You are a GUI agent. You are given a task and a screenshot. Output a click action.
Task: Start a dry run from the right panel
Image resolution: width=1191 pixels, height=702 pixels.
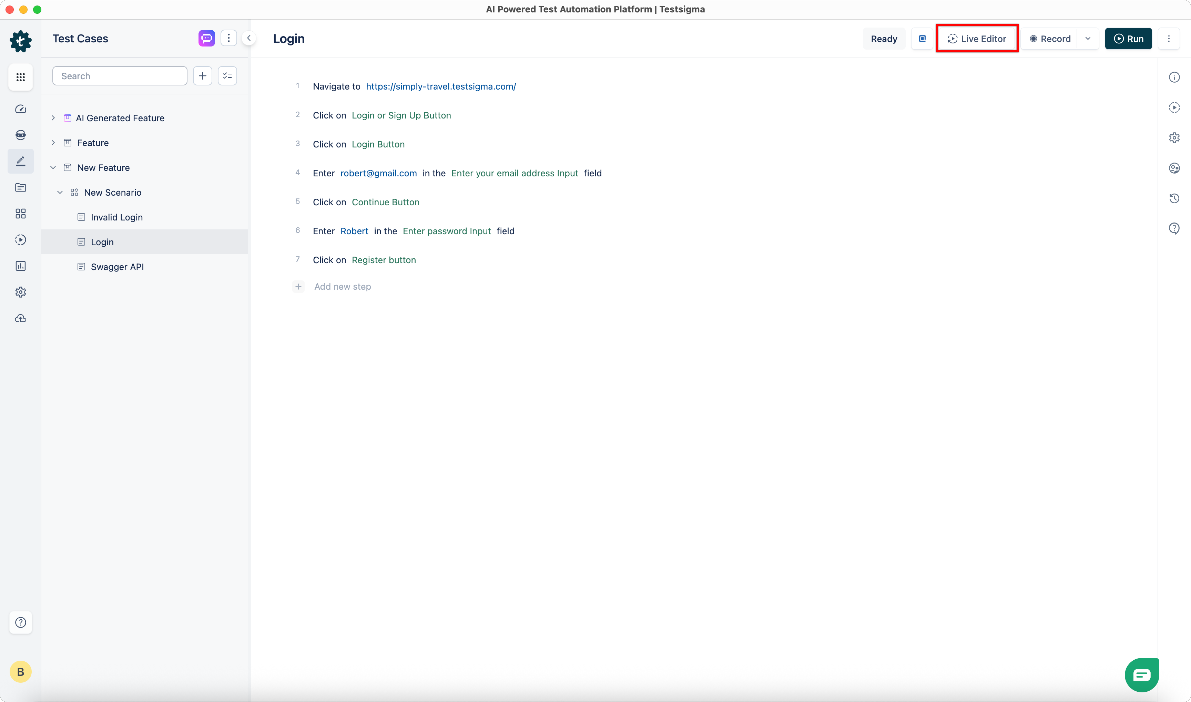(x=1175, y=107)
